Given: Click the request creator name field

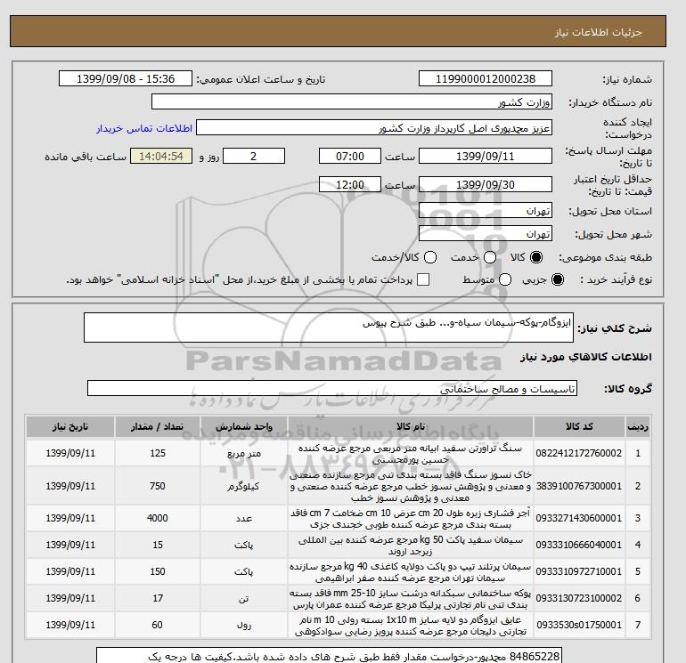Looking at the screenshot, I should (x=374, y=128).
